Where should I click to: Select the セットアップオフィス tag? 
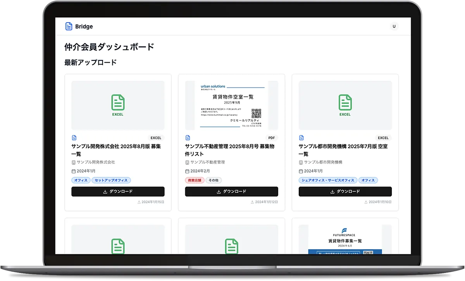click(x=111, y=180)
